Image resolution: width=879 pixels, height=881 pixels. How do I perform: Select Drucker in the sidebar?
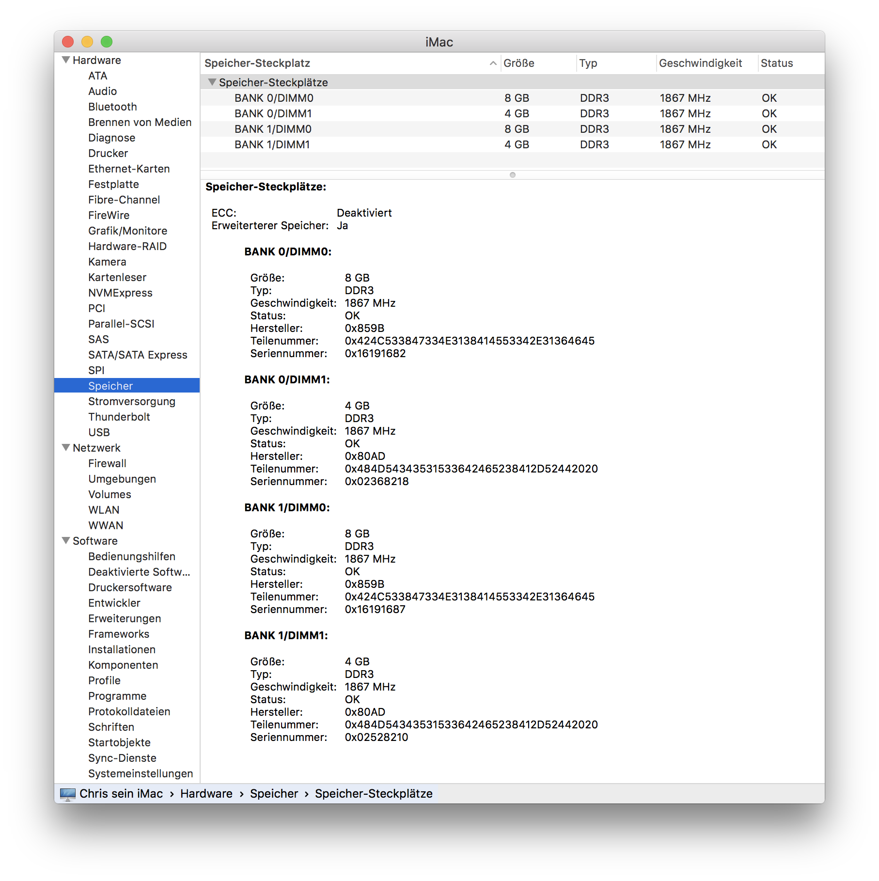click(x=108, y=153)
